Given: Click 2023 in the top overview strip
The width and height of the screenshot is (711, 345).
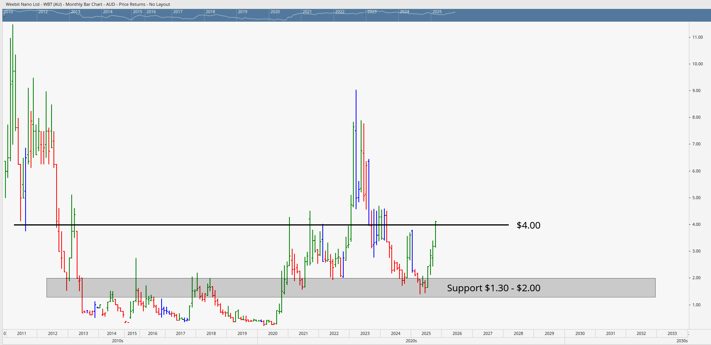Looking at the screenshot, I should (372, 12).
